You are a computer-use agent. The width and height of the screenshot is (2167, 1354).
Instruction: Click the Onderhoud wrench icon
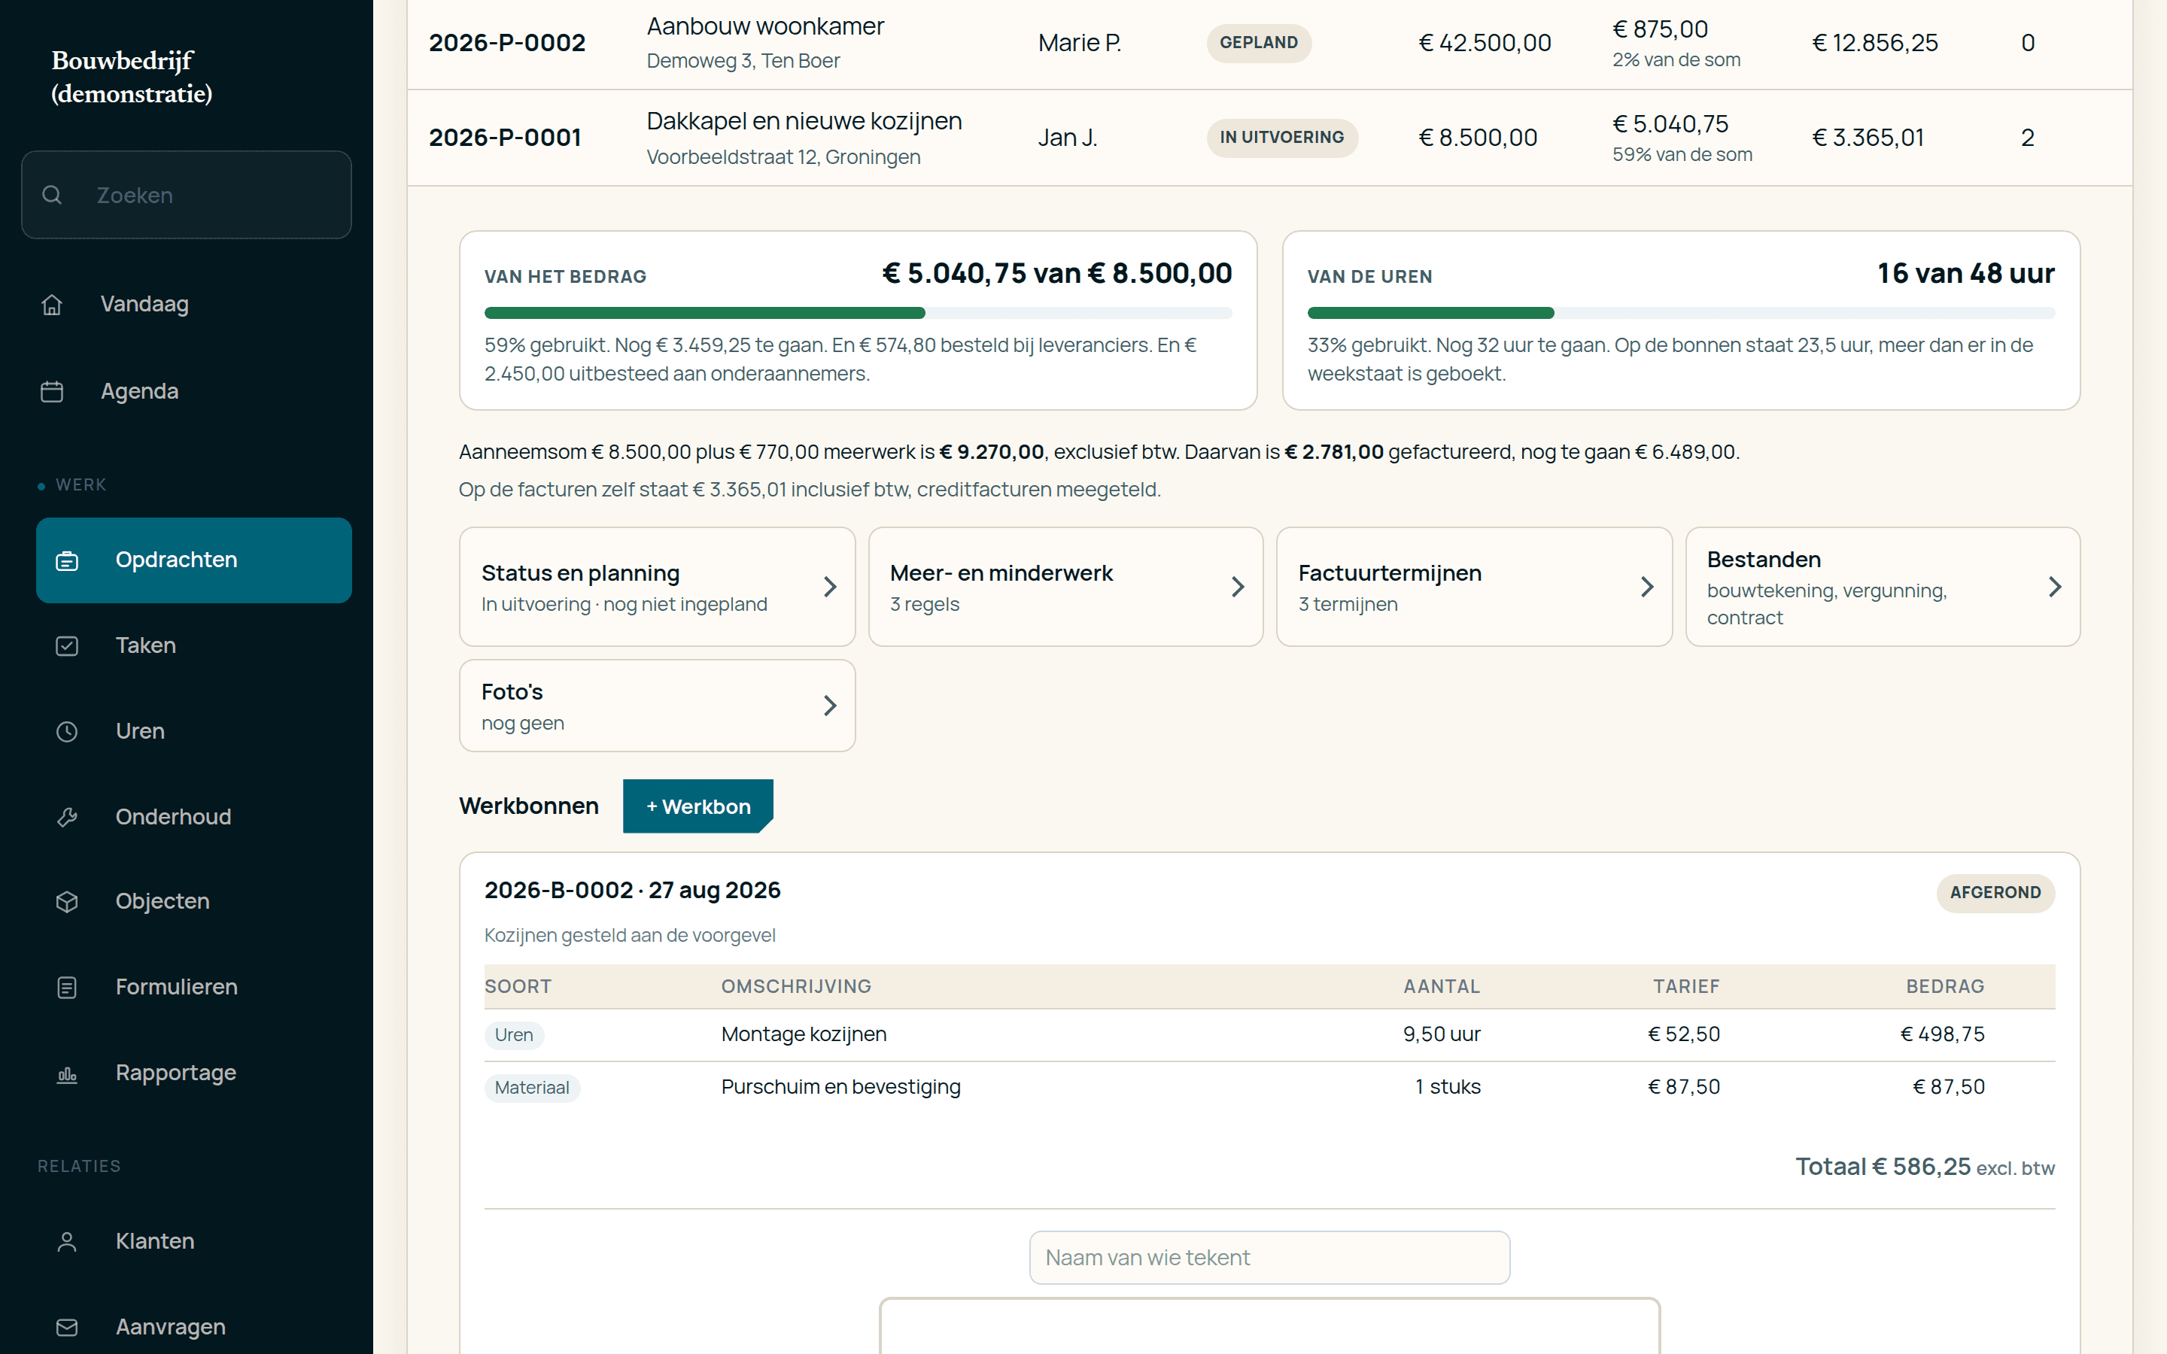(x=67, y=817)
